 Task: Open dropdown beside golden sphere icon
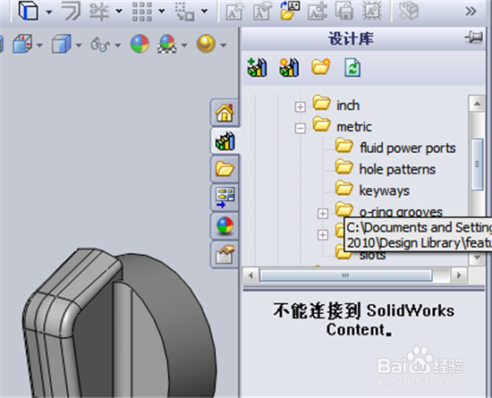pos(223,45)
